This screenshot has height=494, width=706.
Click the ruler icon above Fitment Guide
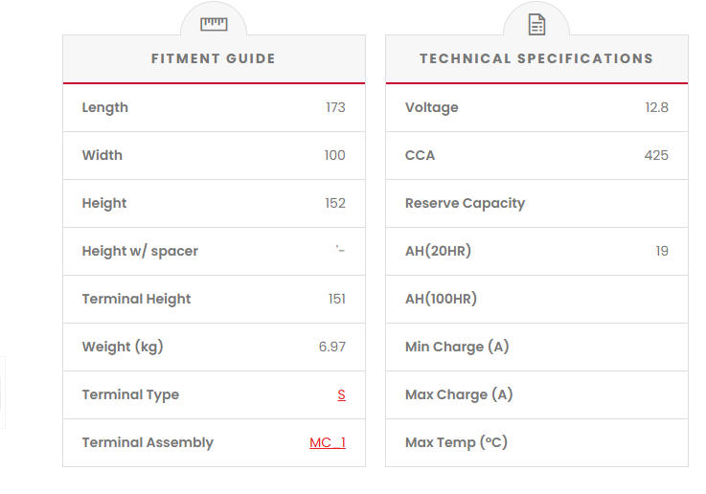[x=214, y=24]
